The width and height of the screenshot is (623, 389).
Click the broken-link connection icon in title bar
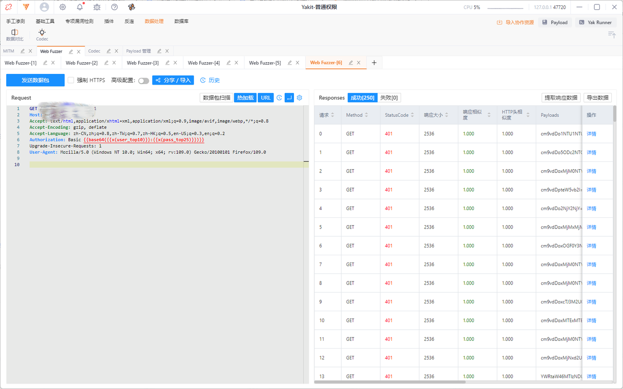[9, 7]
